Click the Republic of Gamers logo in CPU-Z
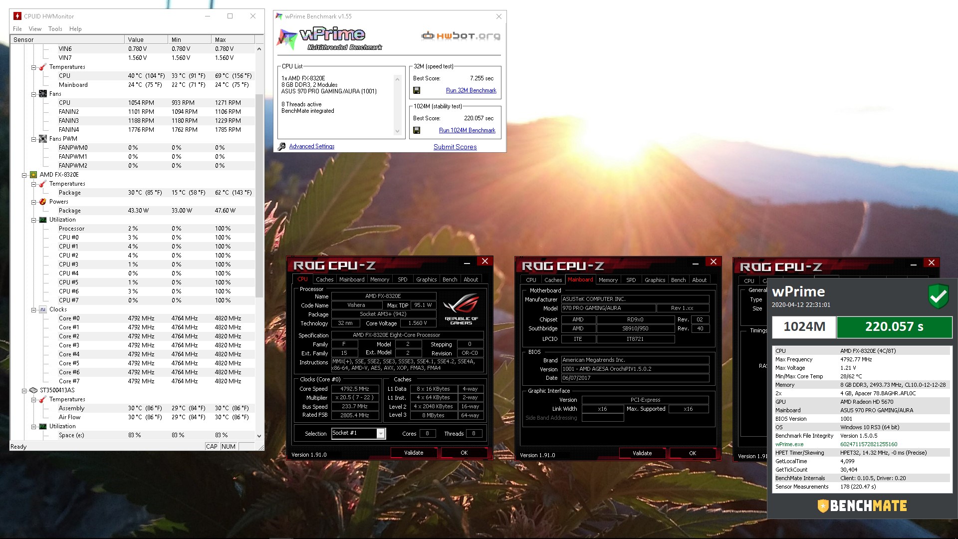Image resolution: width=958 pixels, height=539 pixels. (461, 309)
